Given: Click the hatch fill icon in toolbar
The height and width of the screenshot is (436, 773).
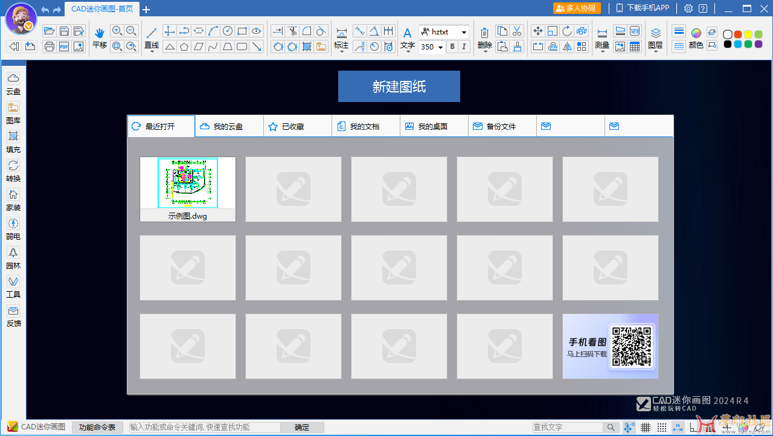Looking at the screenshot, I should pos(307,46).
